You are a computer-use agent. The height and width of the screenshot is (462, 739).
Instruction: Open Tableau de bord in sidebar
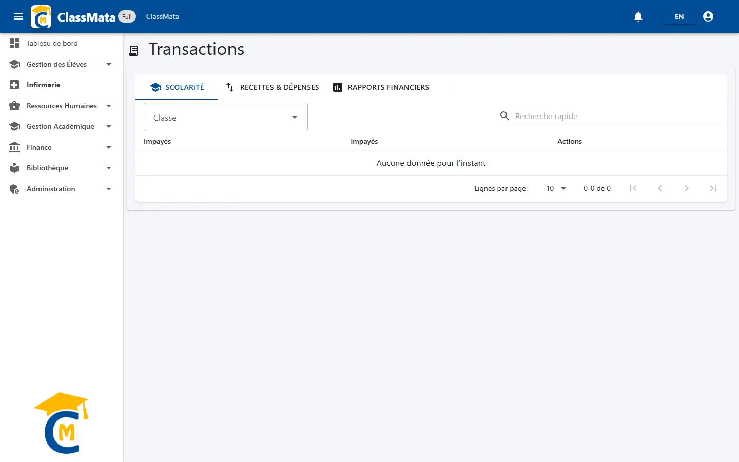tap(62, 43)
